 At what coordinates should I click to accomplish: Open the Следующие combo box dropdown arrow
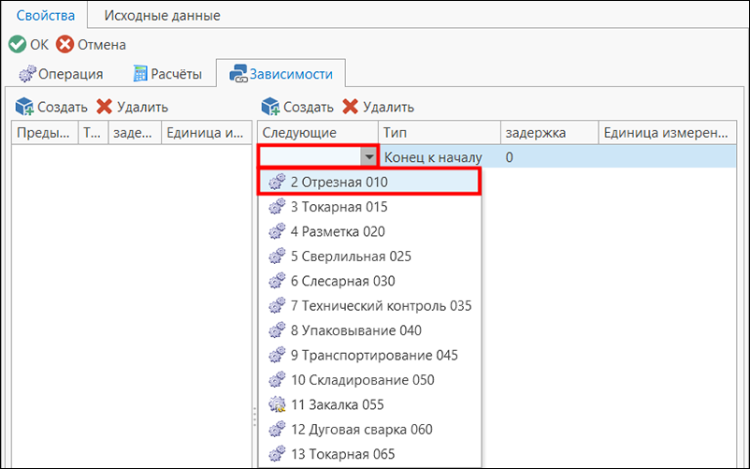click(368, 157)
